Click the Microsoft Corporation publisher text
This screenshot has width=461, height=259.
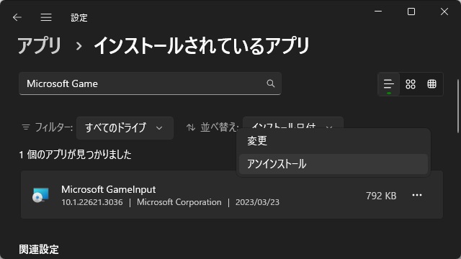tap(179, 202)
